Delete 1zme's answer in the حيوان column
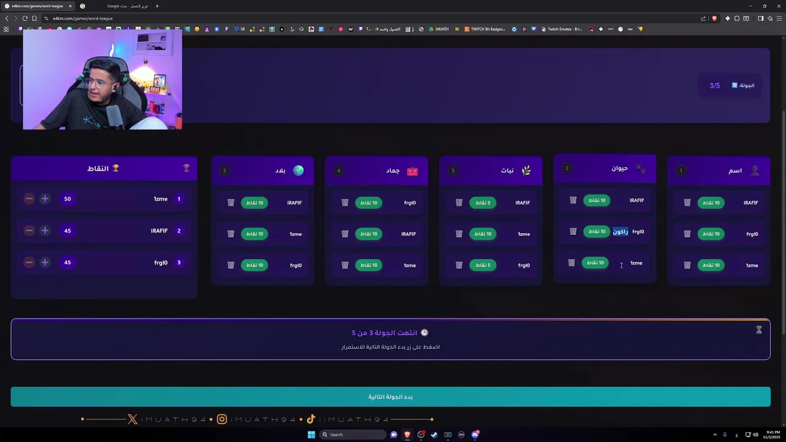 571,263
